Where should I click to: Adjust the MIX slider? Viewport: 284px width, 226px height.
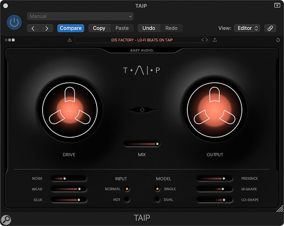pyautogui.click(x=142, y=144)
